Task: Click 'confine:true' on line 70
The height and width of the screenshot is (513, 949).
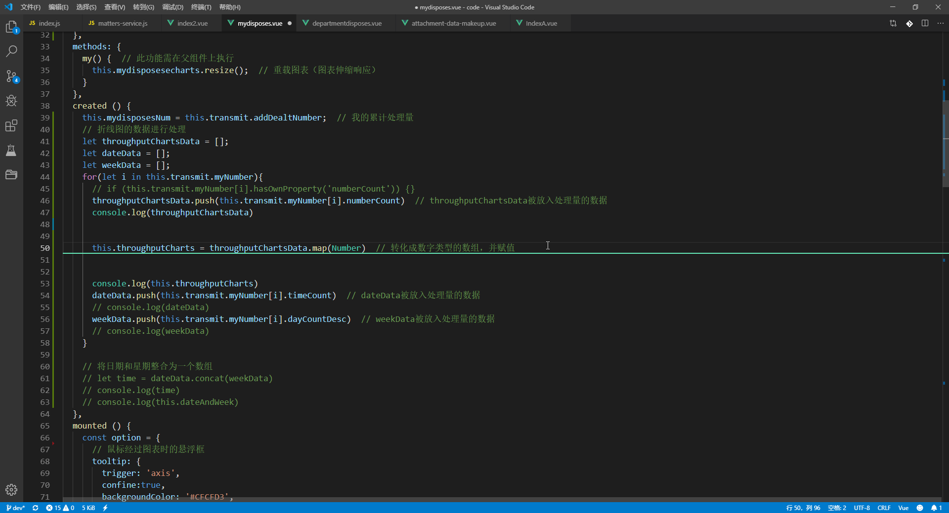Action: click(x=131, y=485)
